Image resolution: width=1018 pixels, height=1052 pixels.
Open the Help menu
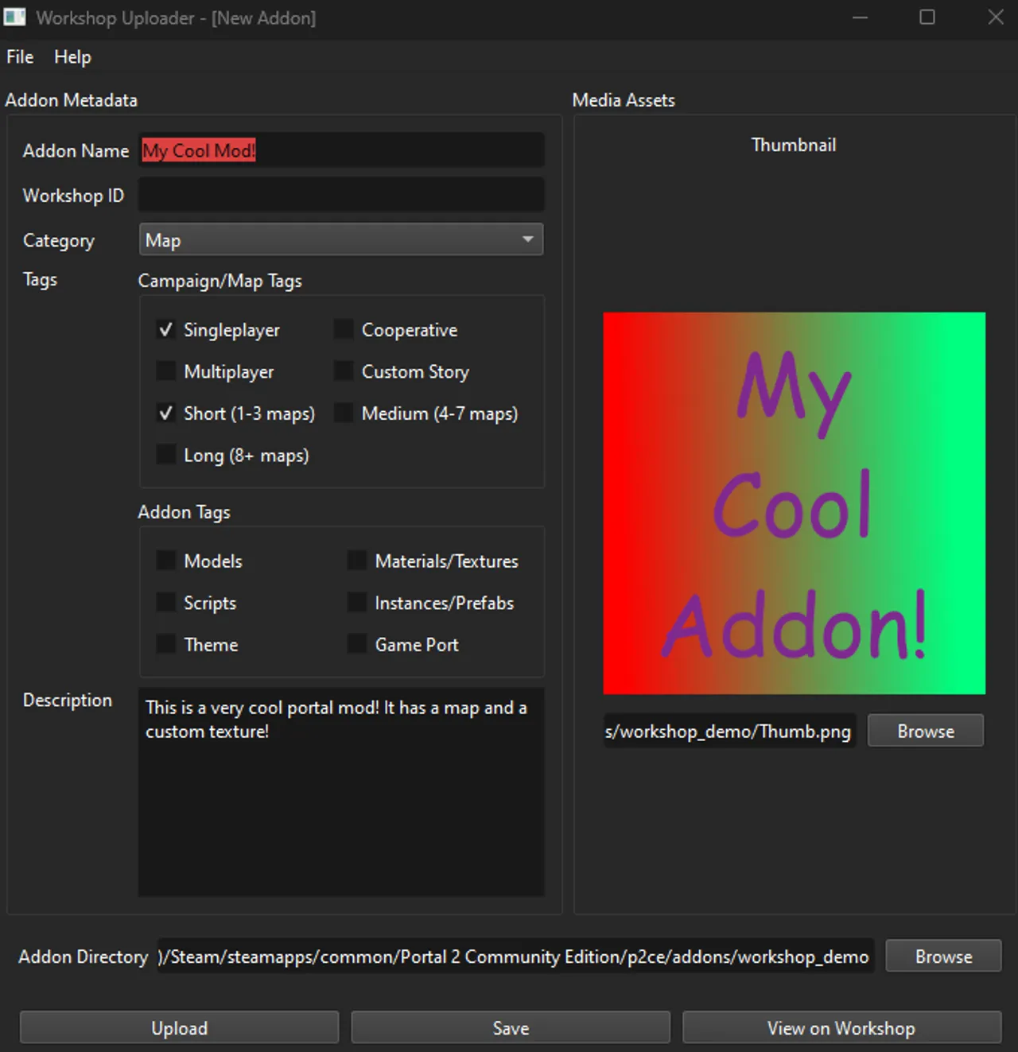(72, 56)
